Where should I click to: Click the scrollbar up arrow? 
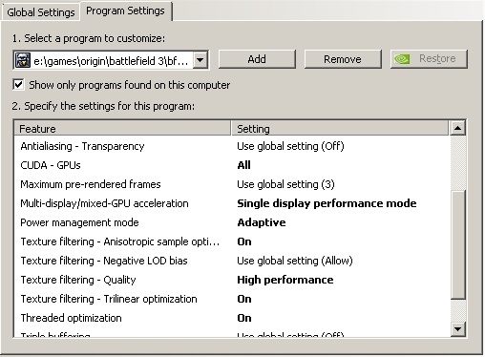[x=458, y=128]
